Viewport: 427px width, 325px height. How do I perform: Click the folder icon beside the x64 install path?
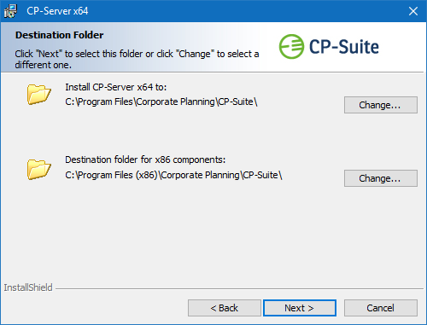coord(39,94)
